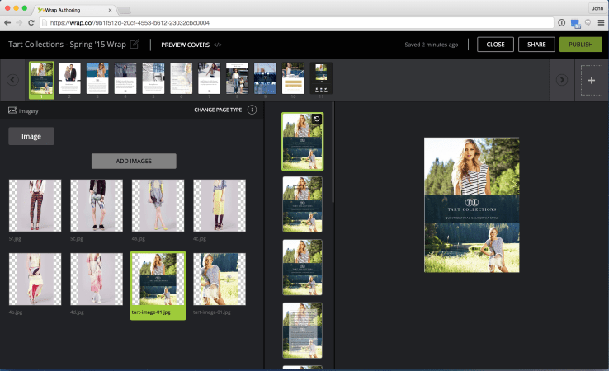Click the Imagery panel icon
The image size is (609, 371).
point(13,110)
